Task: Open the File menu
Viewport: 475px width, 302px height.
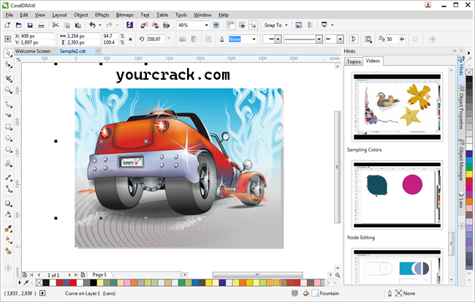Action: point(9,15)
